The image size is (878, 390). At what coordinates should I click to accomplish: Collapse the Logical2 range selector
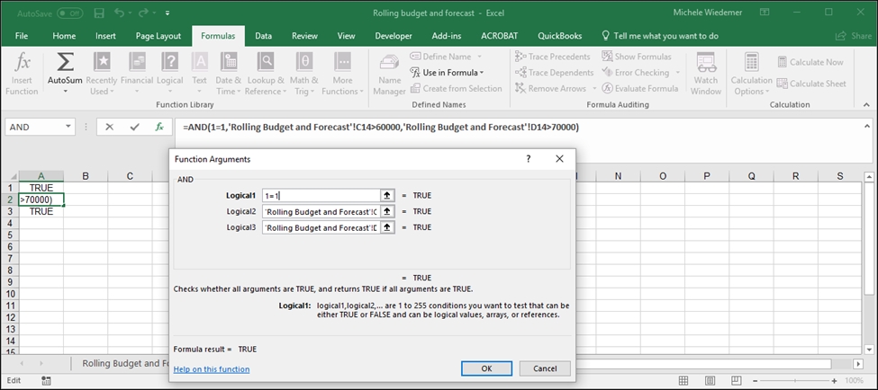[387, 211]
